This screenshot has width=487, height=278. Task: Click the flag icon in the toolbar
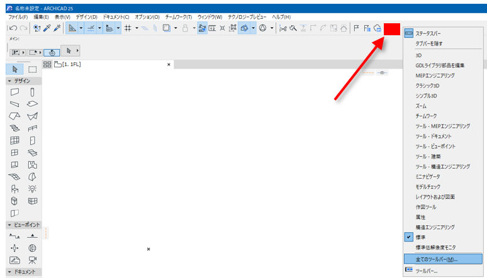[x=357, y=28]
